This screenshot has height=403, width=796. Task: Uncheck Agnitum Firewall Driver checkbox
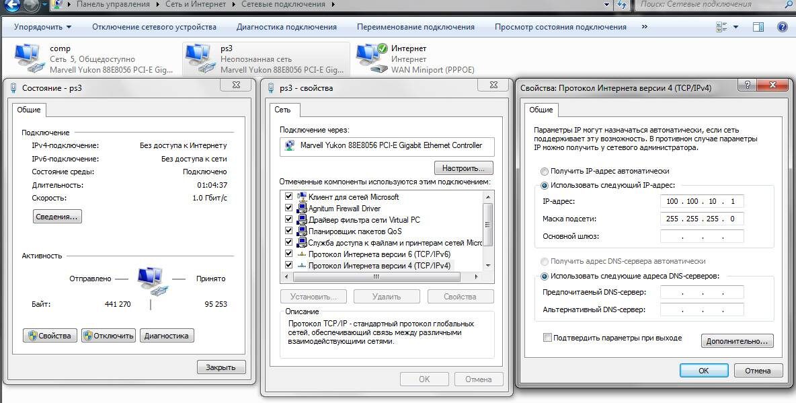289,208
